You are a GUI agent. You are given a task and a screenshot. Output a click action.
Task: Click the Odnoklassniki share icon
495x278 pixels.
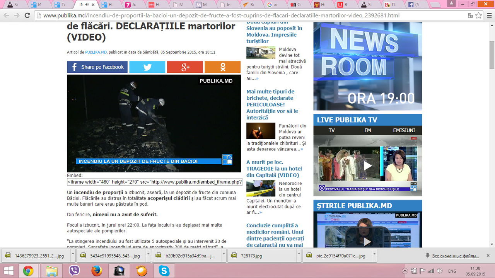tap(222, 67)
